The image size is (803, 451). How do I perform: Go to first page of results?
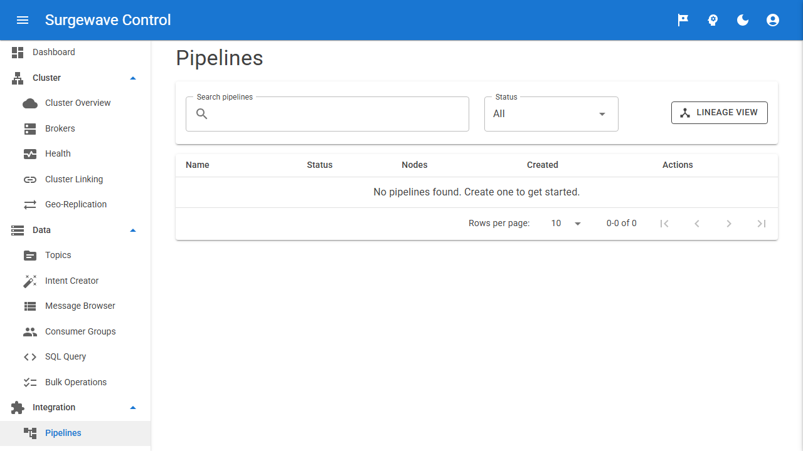tap(664, 224)
